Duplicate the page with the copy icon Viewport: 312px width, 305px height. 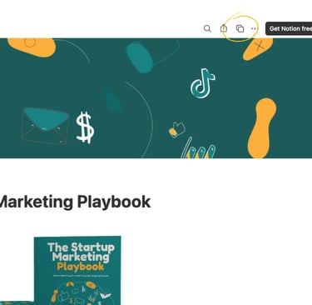(x=240, y=28)
